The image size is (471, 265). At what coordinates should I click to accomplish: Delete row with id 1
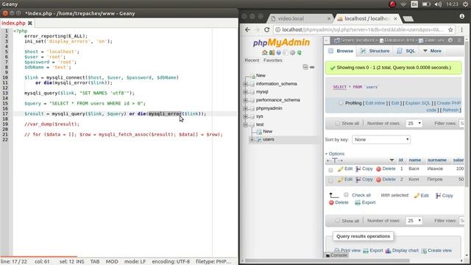coord(386,169)
